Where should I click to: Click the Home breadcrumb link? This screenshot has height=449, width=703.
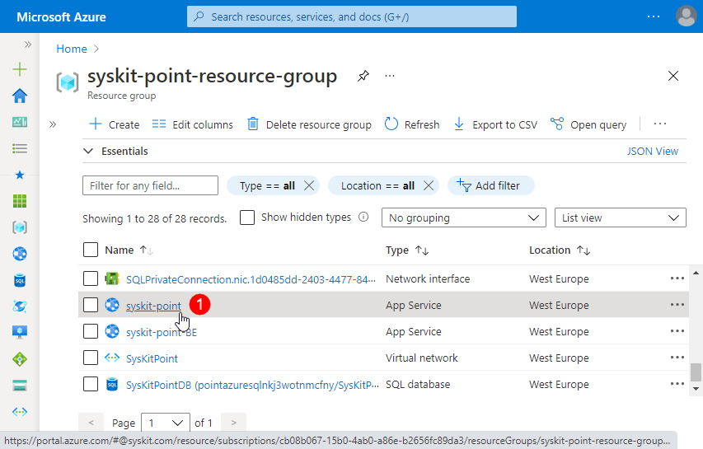click(x=72, y=49)
